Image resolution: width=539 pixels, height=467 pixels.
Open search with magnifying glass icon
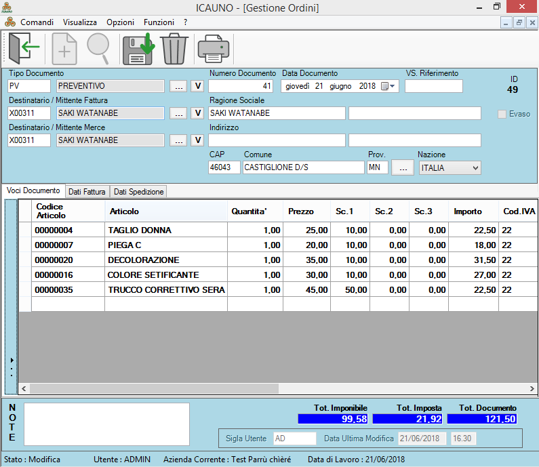98,48
